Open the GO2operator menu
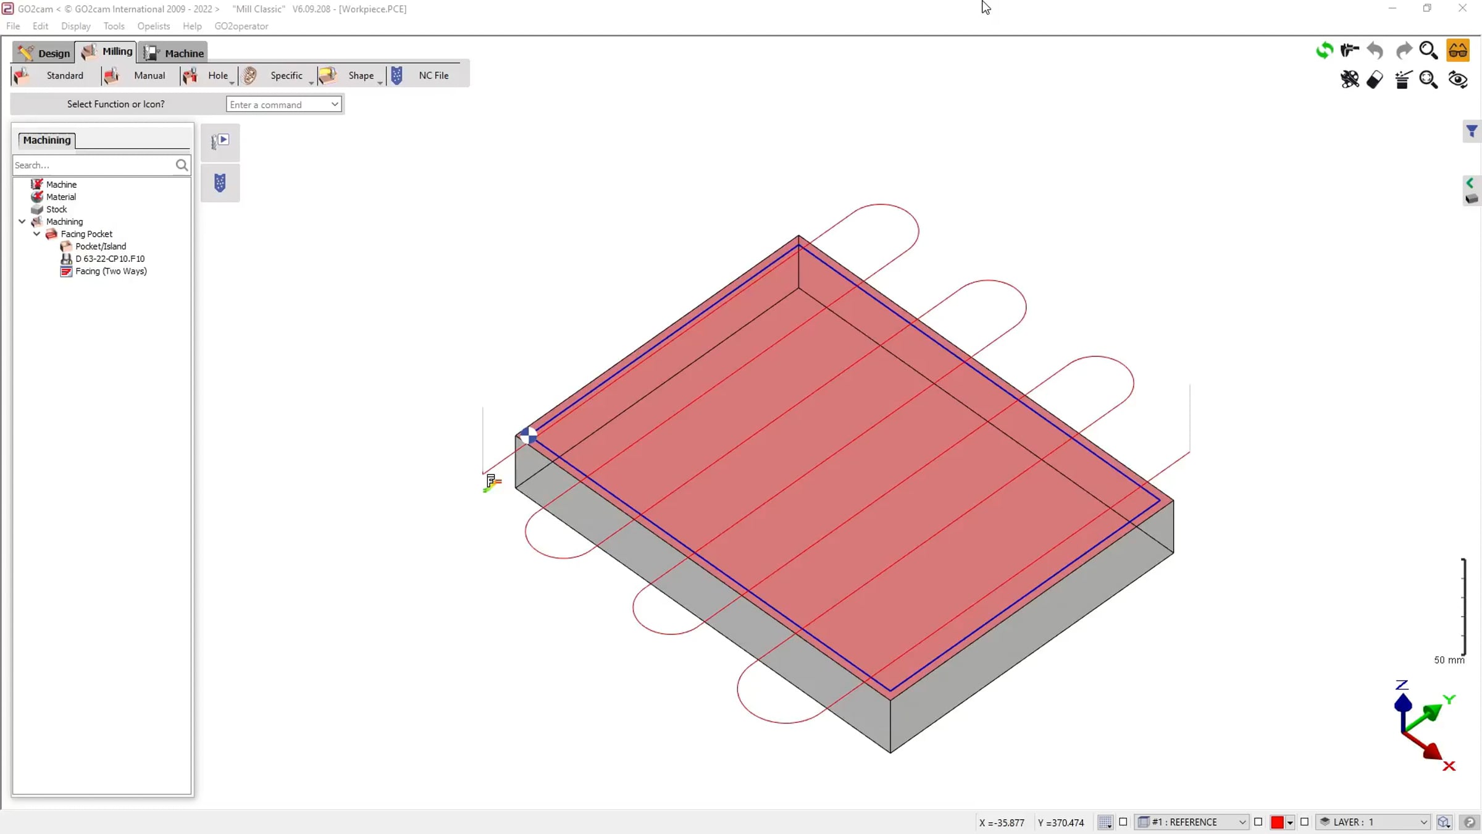 coord(241,26)
